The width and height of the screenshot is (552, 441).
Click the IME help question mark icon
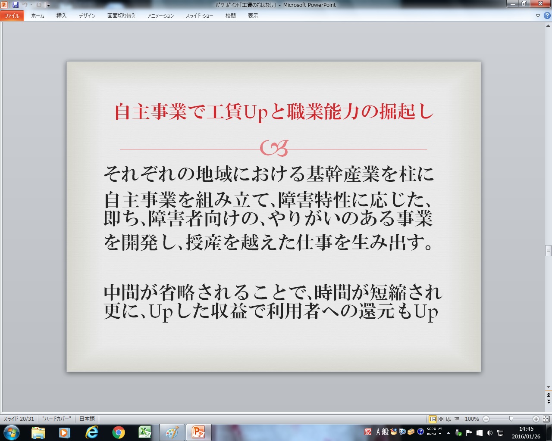coord(420,432)
